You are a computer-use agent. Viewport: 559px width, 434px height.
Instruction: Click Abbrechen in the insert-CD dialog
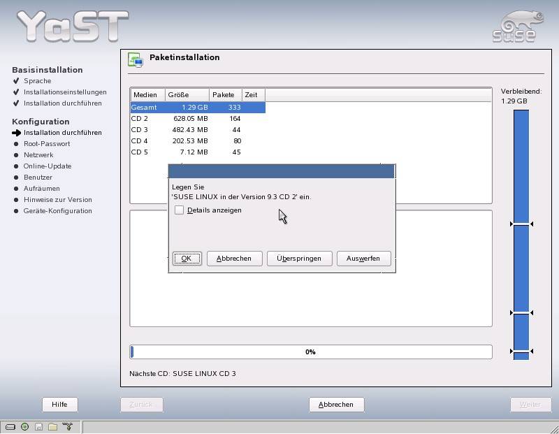pyautogui.click(x=234, y=258)
